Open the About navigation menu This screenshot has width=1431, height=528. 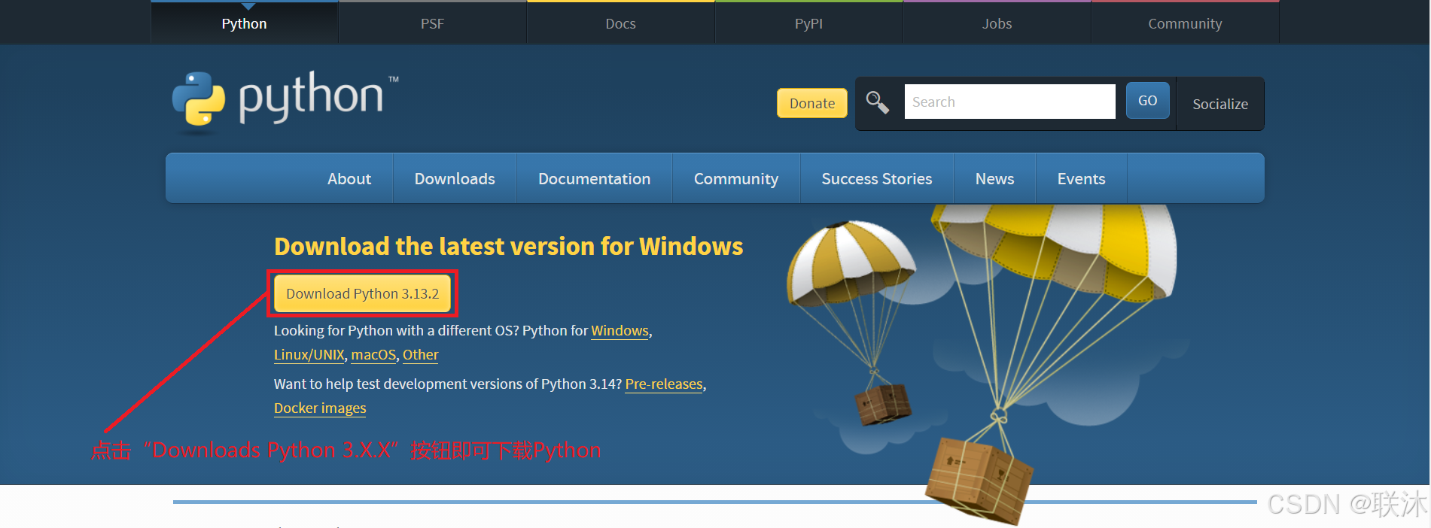tap(349, 178)
